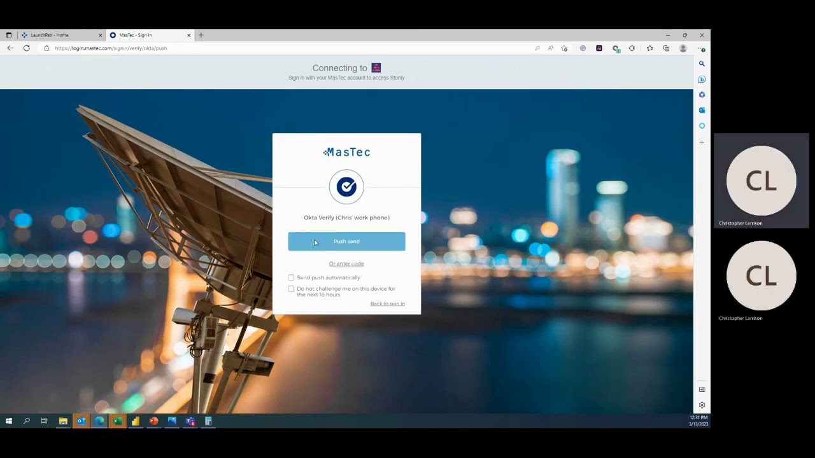Open Microsoft 365 in the sidebar
Image resolution: width=815 pixels, height=458 pixels.
pyautogui.click(x=702, y=95)
